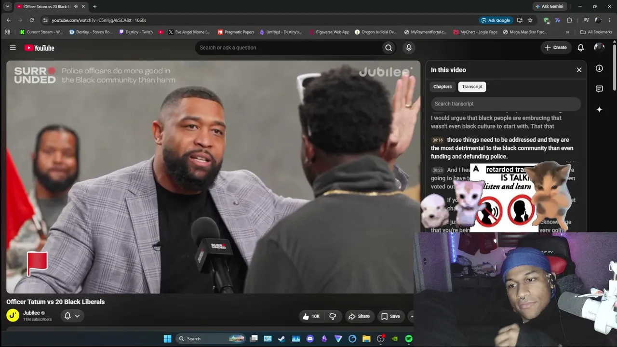Open File Explorer from the taskbar

click(x=366, y=339)
